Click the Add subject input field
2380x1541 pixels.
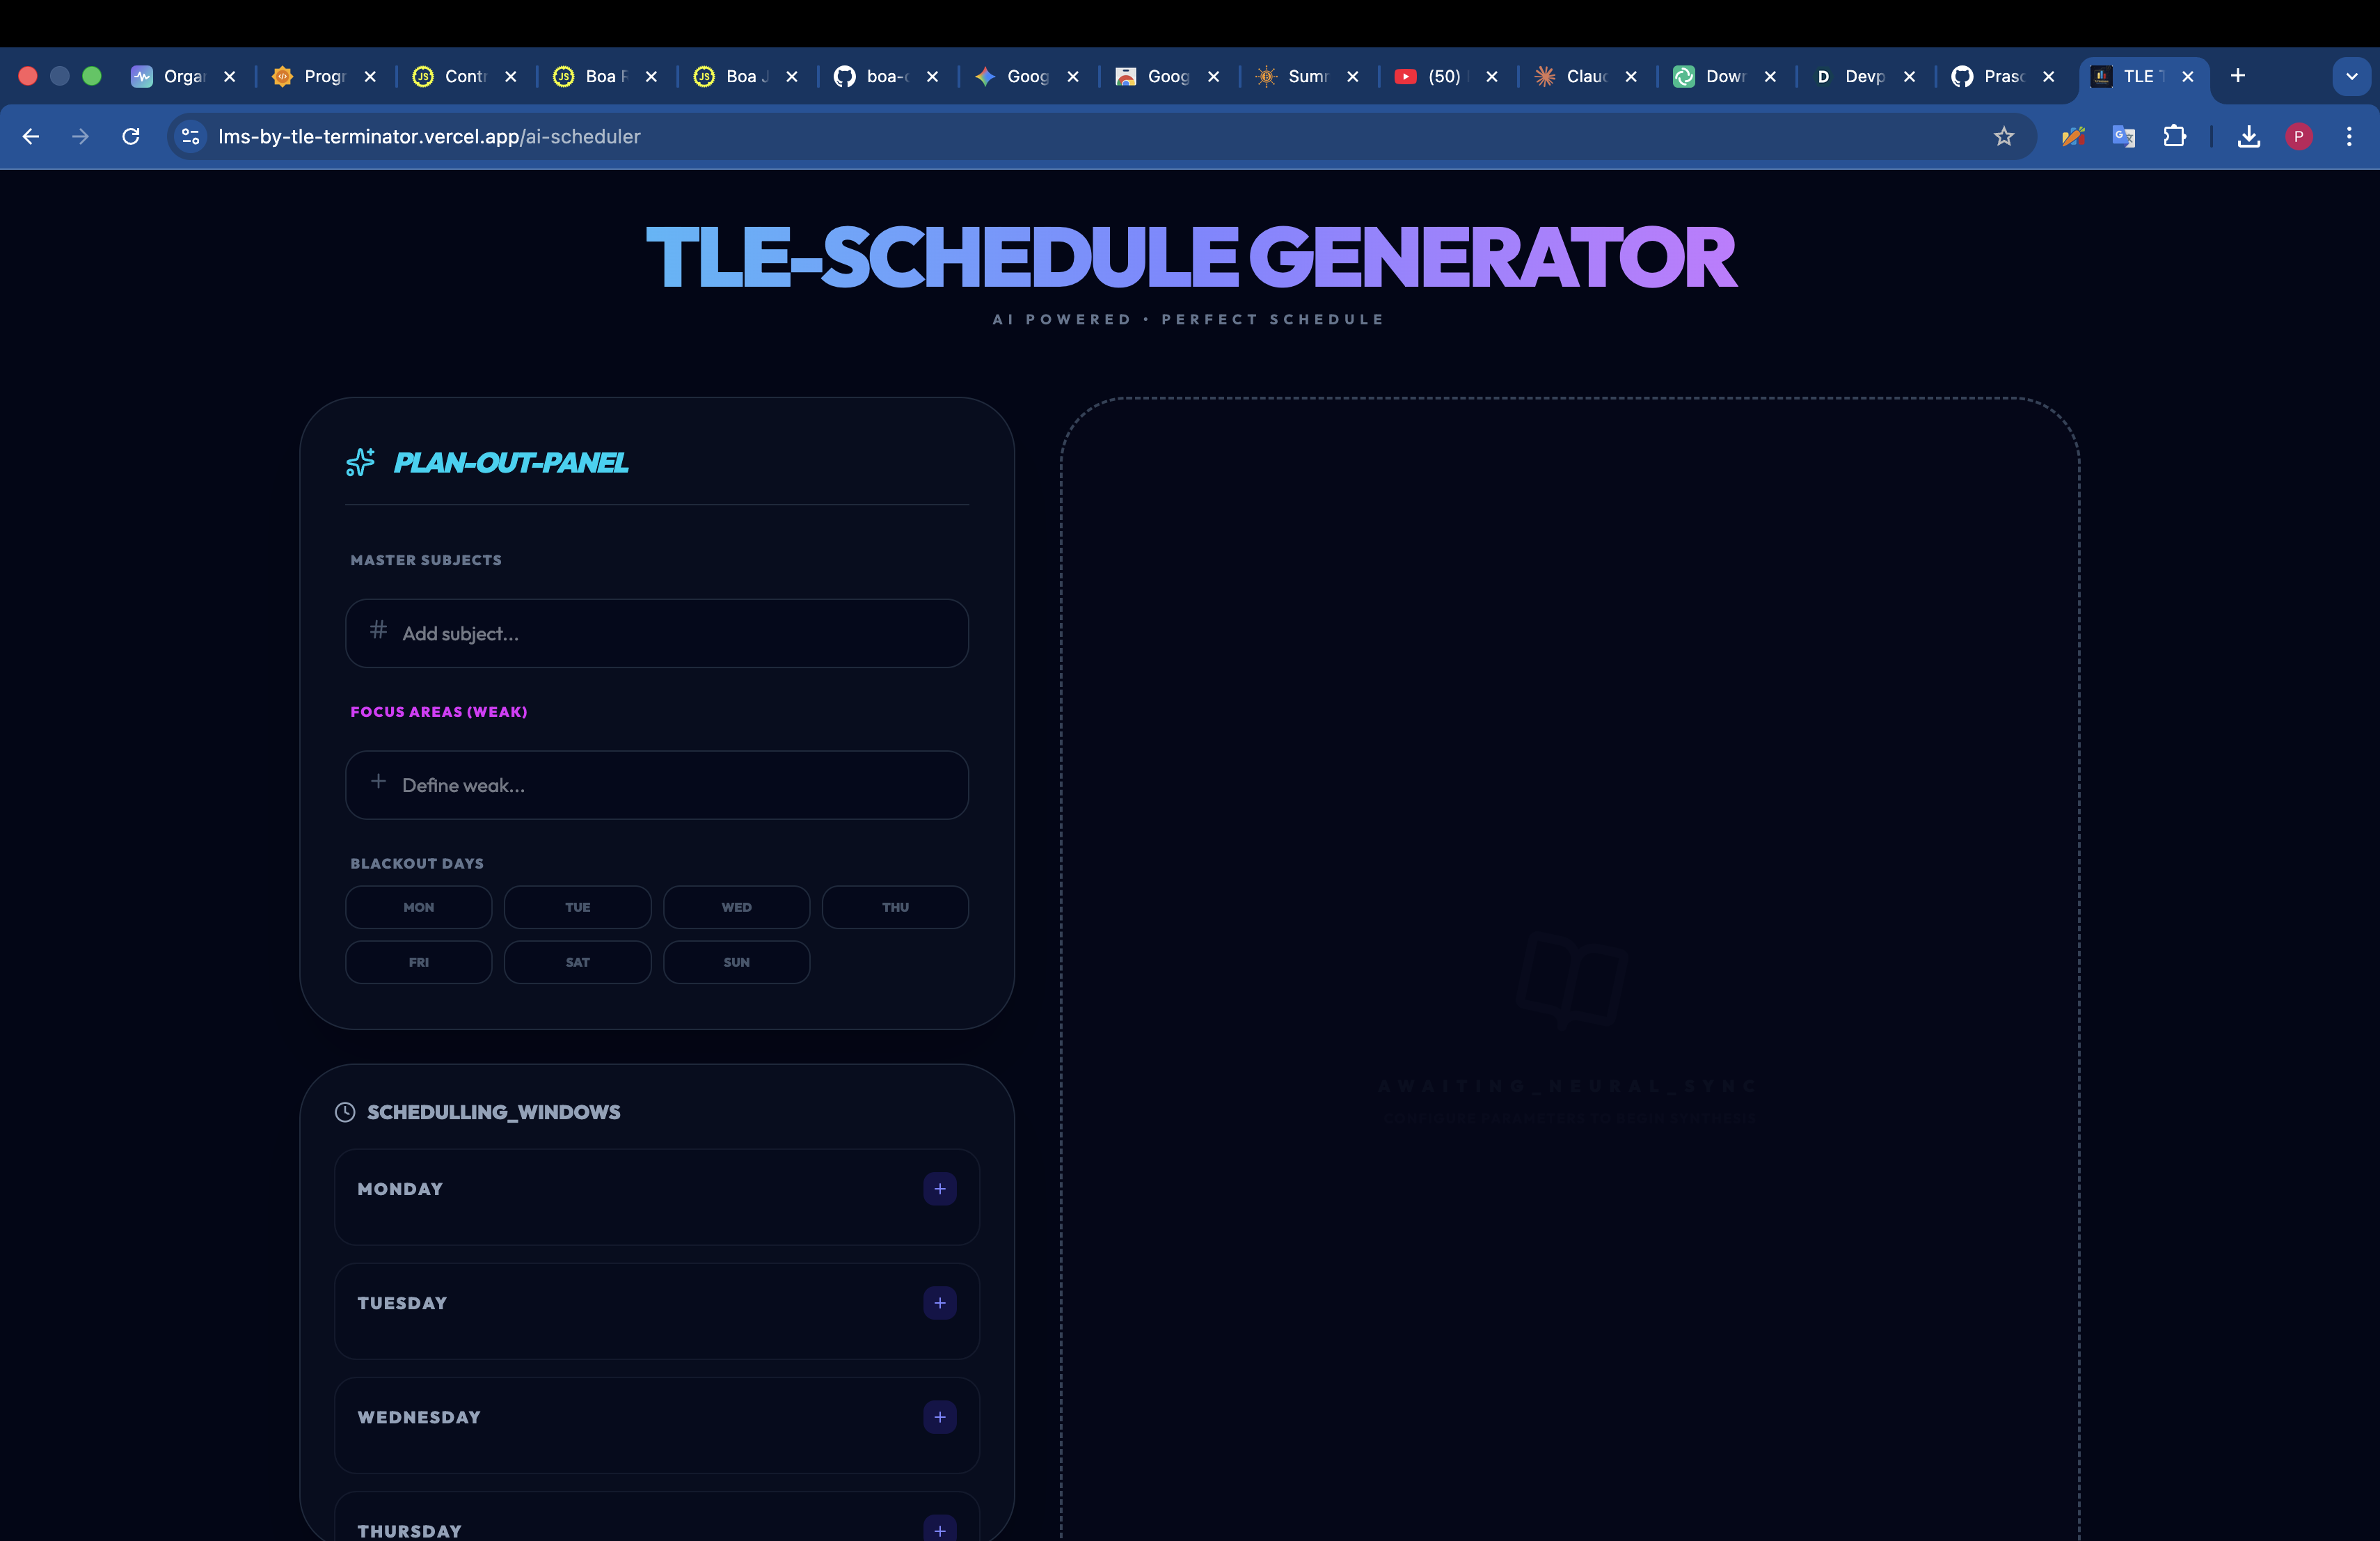[656, 633]
